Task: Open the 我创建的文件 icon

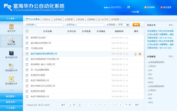Action: point(11,66)
